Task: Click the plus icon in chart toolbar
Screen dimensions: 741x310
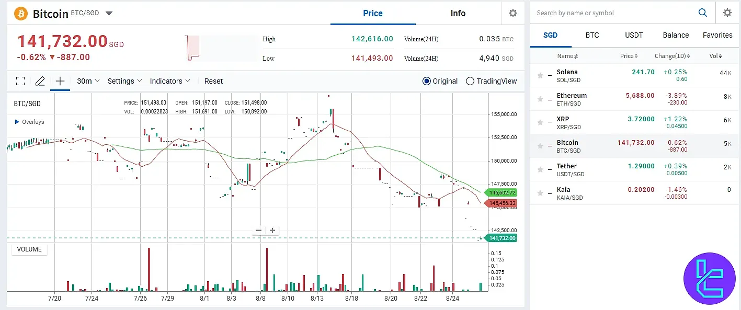Action: click(x=60, y=81)
